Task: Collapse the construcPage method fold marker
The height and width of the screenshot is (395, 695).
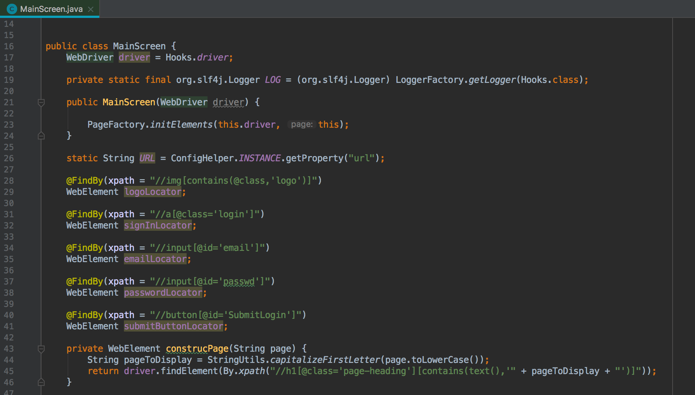Action: (x=41, y=349)
